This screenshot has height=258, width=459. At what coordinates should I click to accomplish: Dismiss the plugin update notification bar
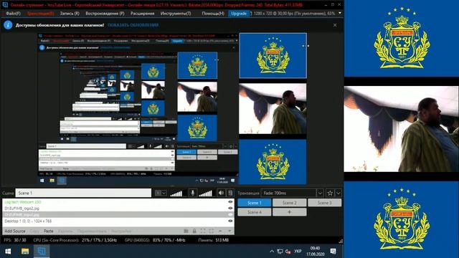pyautogui.click(x=335, y=25)
